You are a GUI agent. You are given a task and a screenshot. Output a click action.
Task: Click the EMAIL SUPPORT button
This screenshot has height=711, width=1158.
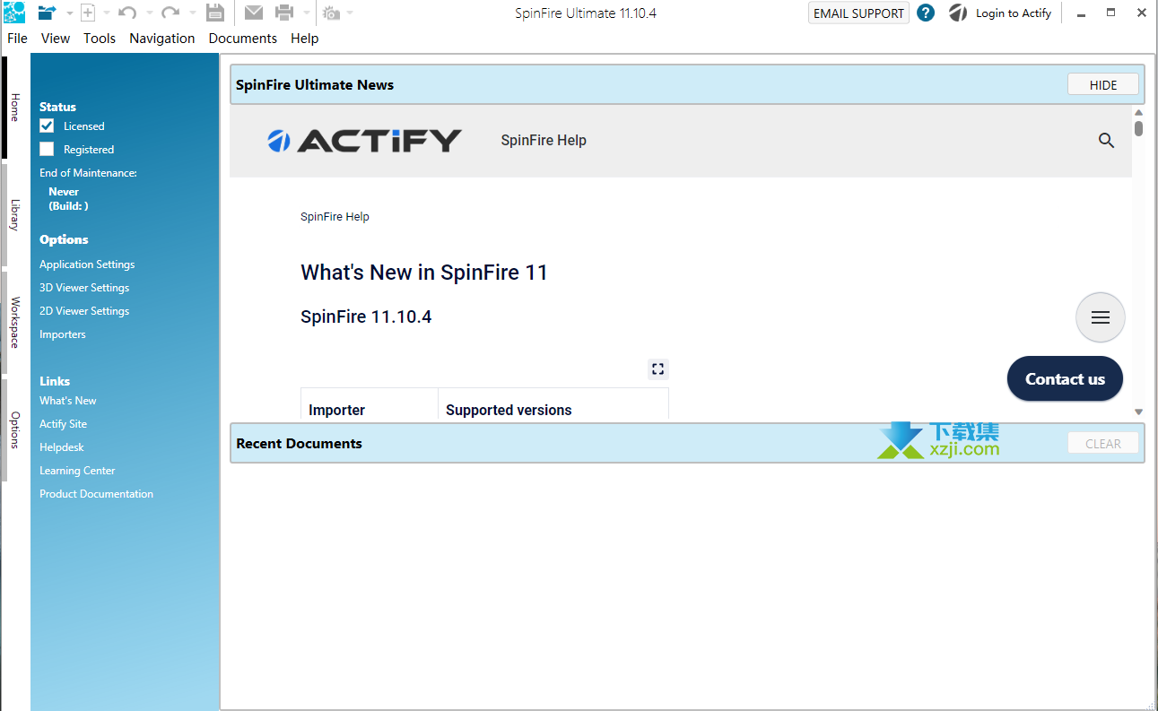click(x=858, y=13)
